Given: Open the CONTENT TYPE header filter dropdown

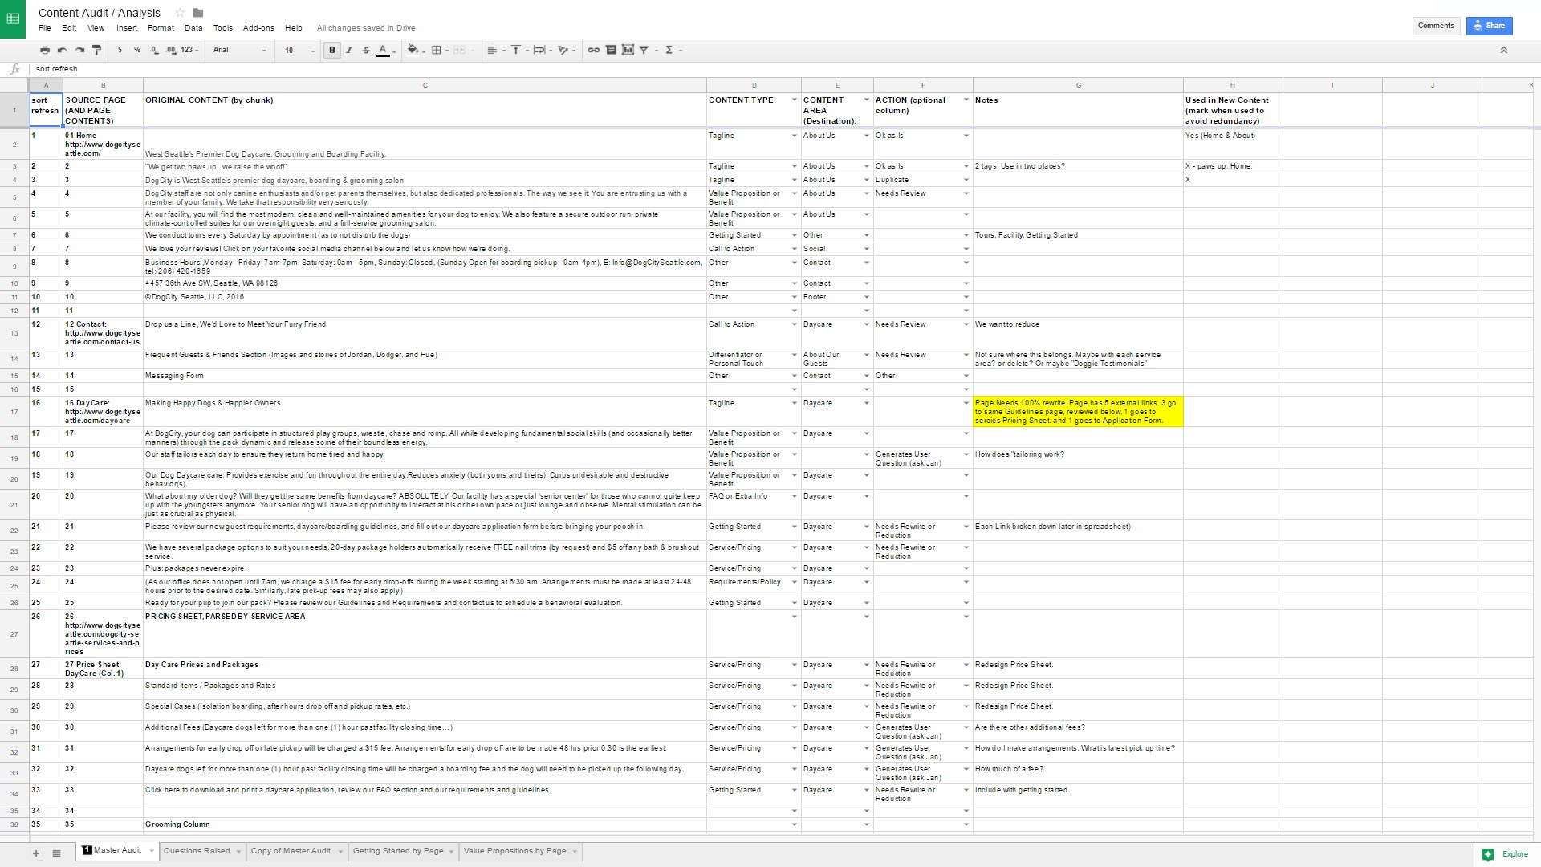Looking at the screenshot, I should pyautogui.click(x=794, y=100).
